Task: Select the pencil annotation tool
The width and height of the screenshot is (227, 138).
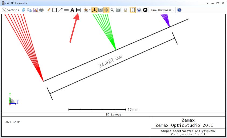Action: click(x=49, y=10)
